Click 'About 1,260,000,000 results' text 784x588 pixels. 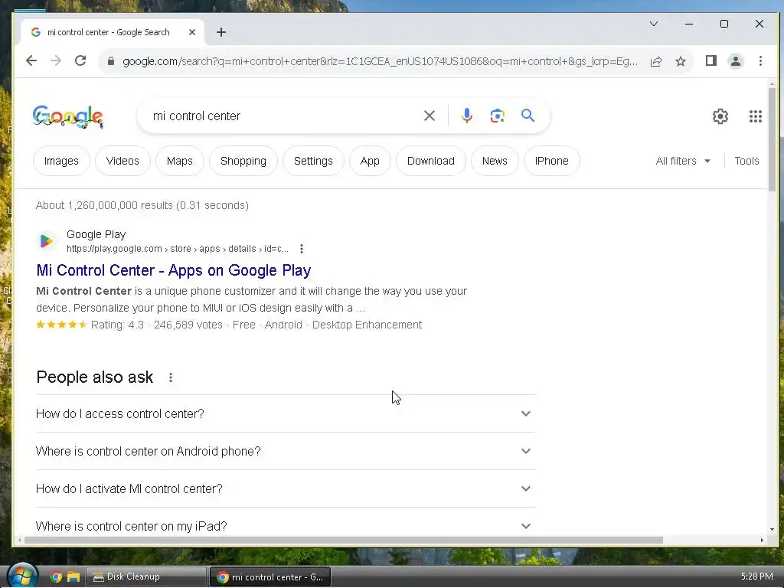104,205
